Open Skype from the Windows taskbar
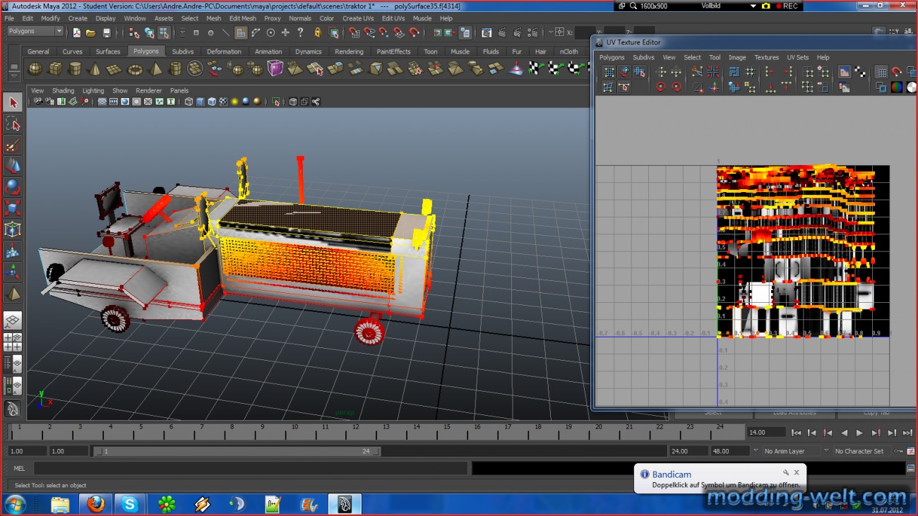918x516 pixels. click(130, 504)
